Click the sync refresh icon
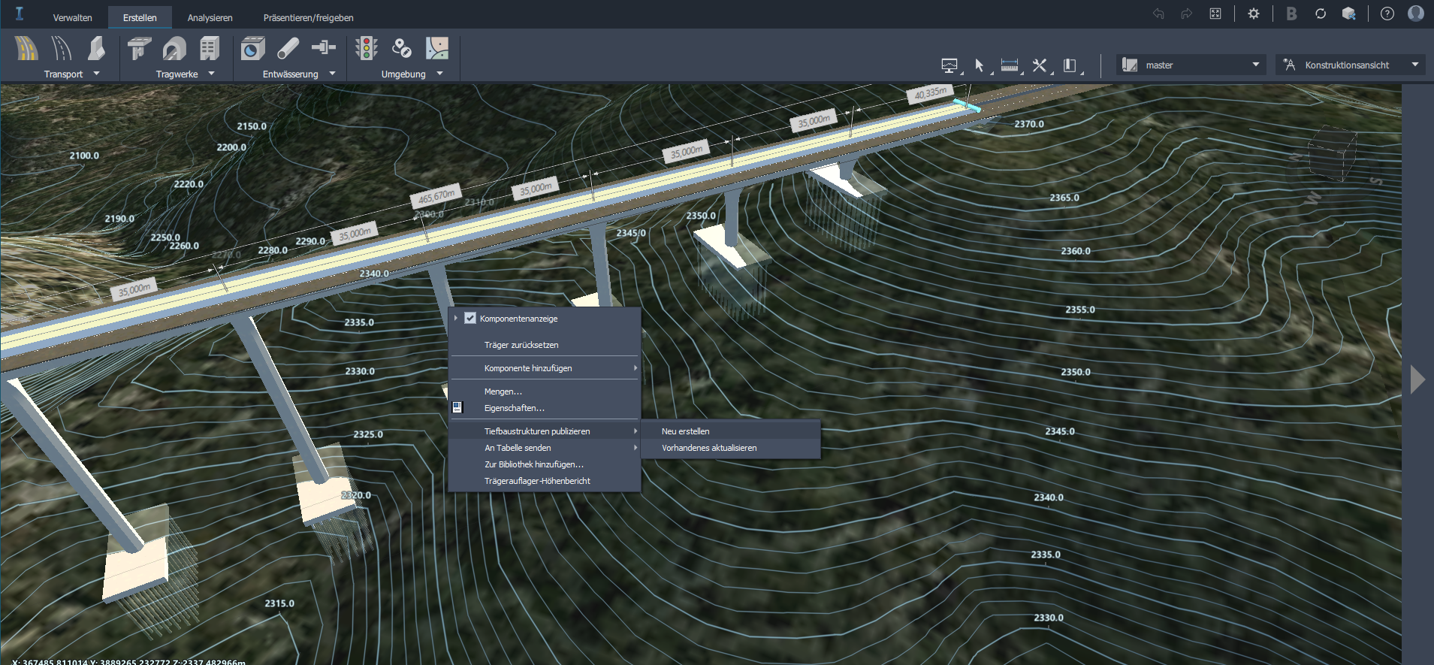This screenshot has width=1434, height=665. (1321, 14)
